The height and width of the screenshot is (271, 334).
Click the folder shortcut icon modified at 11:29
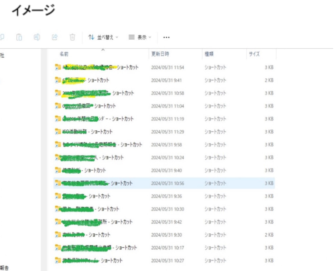point(58,132)
